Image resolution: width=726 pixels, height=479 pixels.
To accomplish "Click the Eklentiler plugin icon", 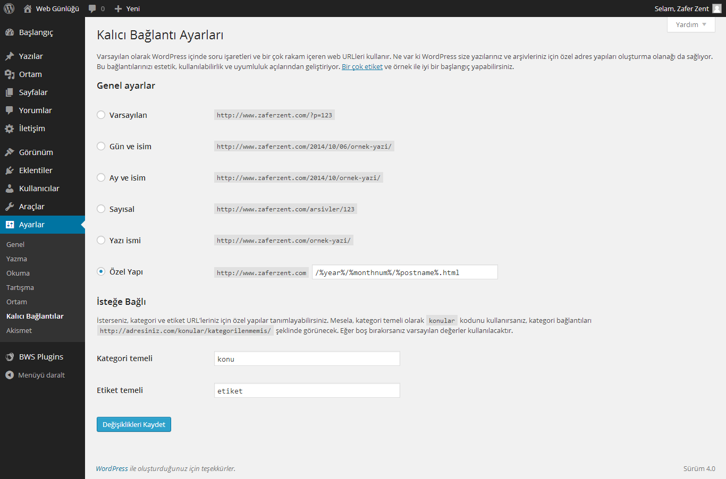I will [10, 170].
